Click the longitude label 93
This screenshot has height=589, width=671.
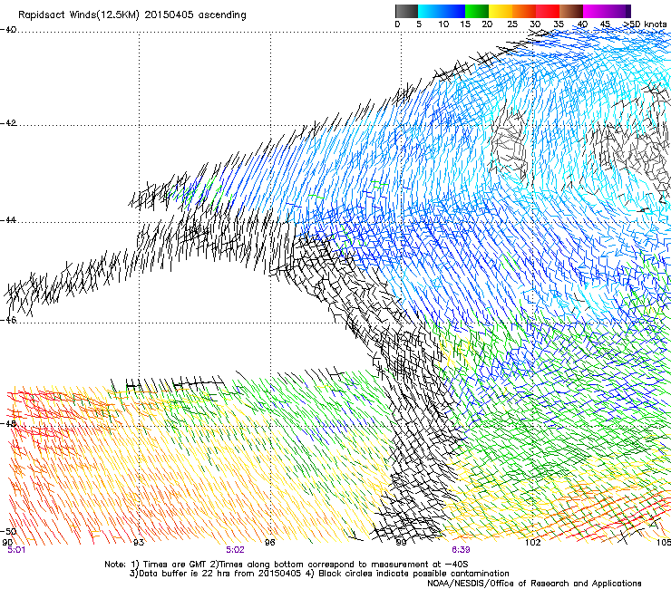tap(139, 543)
